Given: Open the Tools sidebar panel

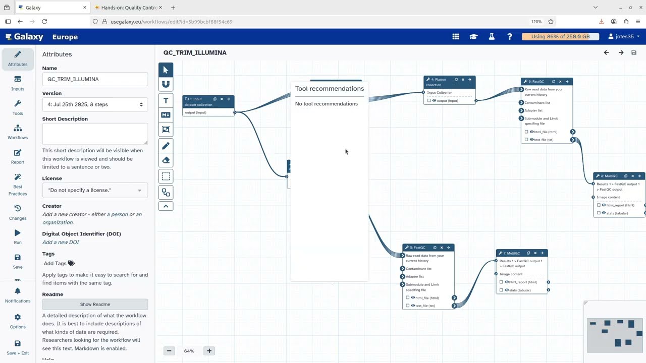Looking at the screenshot, I should (x=18, y=108).
